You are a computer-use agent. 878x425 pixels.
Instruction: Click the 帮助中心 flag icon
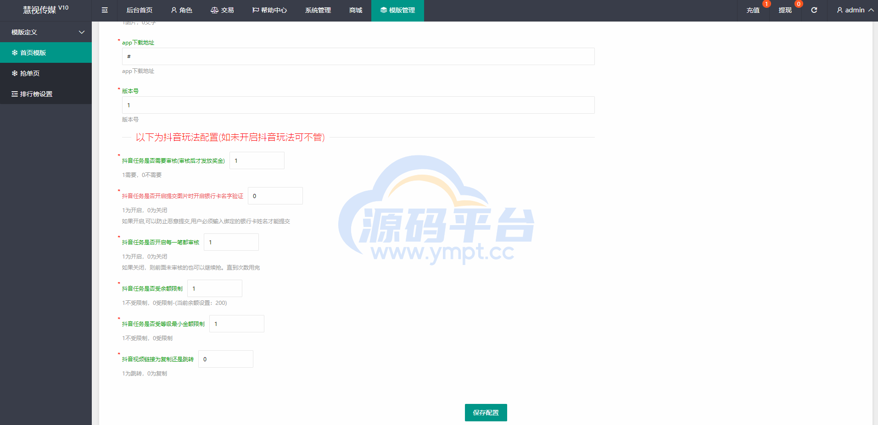click(x=256, y=10)
